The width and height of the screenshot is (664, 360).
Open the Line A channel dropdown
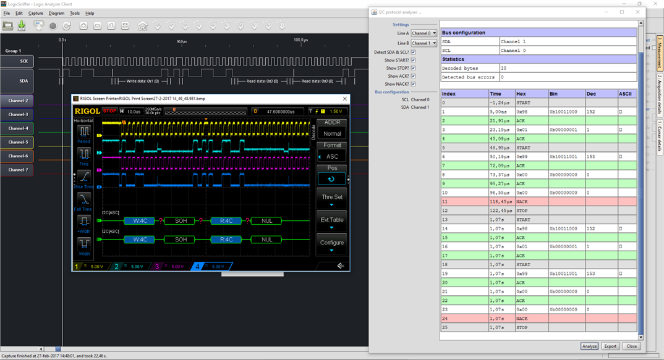coord(424,33)
